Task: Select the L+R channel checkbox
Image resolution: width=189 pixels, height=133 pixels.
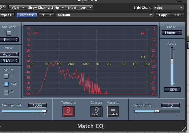Action: click(6, 84)
